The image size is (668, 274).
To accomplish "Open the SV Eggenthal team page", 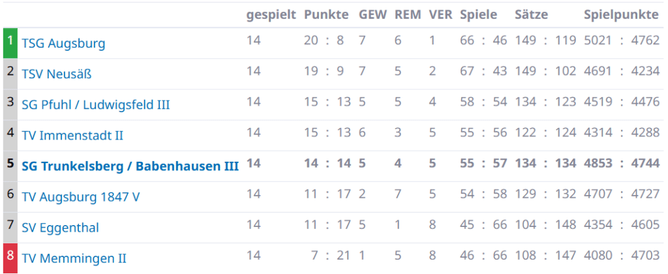I will [x=61, y=228].
